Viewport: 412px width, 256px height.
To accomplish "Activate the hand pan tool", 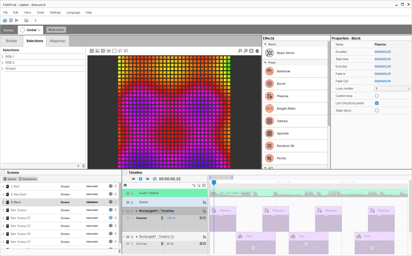I will pyautogui.click(x=257, y=51).
